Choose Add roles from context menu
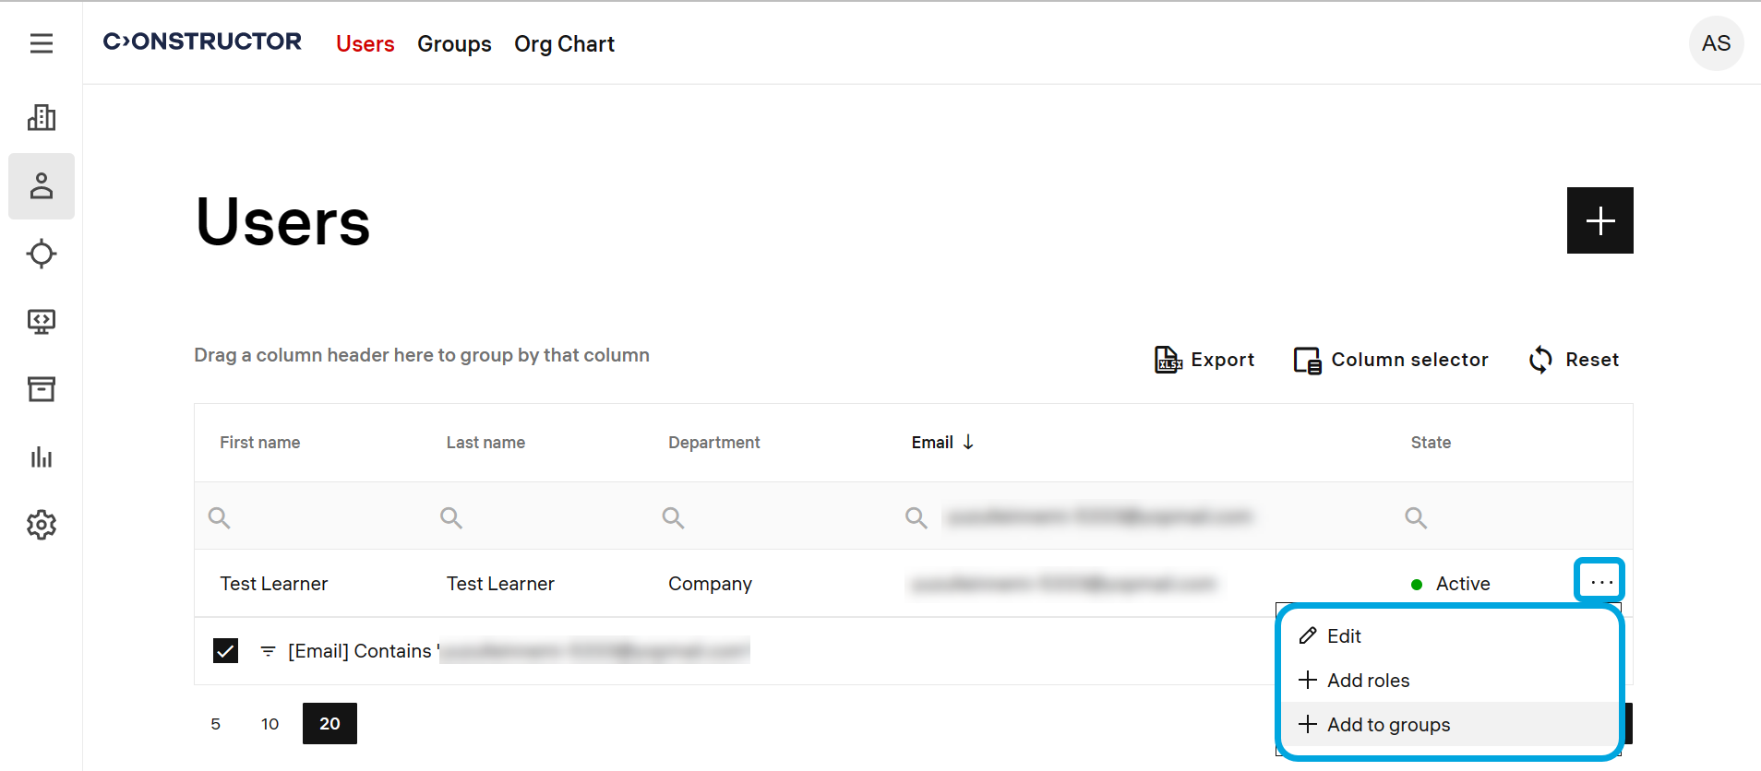Viewport: 1761px width, 771px height. point(1368,681)
